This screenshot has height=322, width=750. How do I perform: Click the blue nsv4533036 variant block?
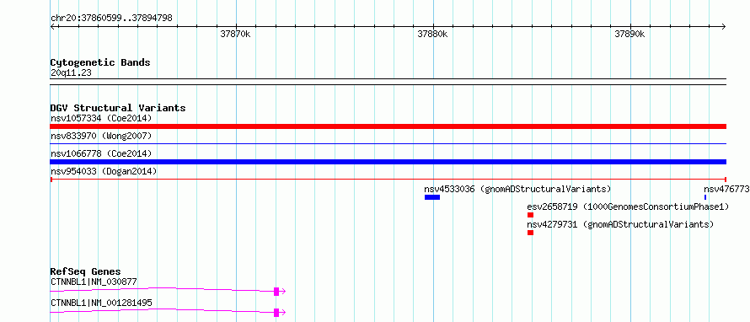pos(432,197)
